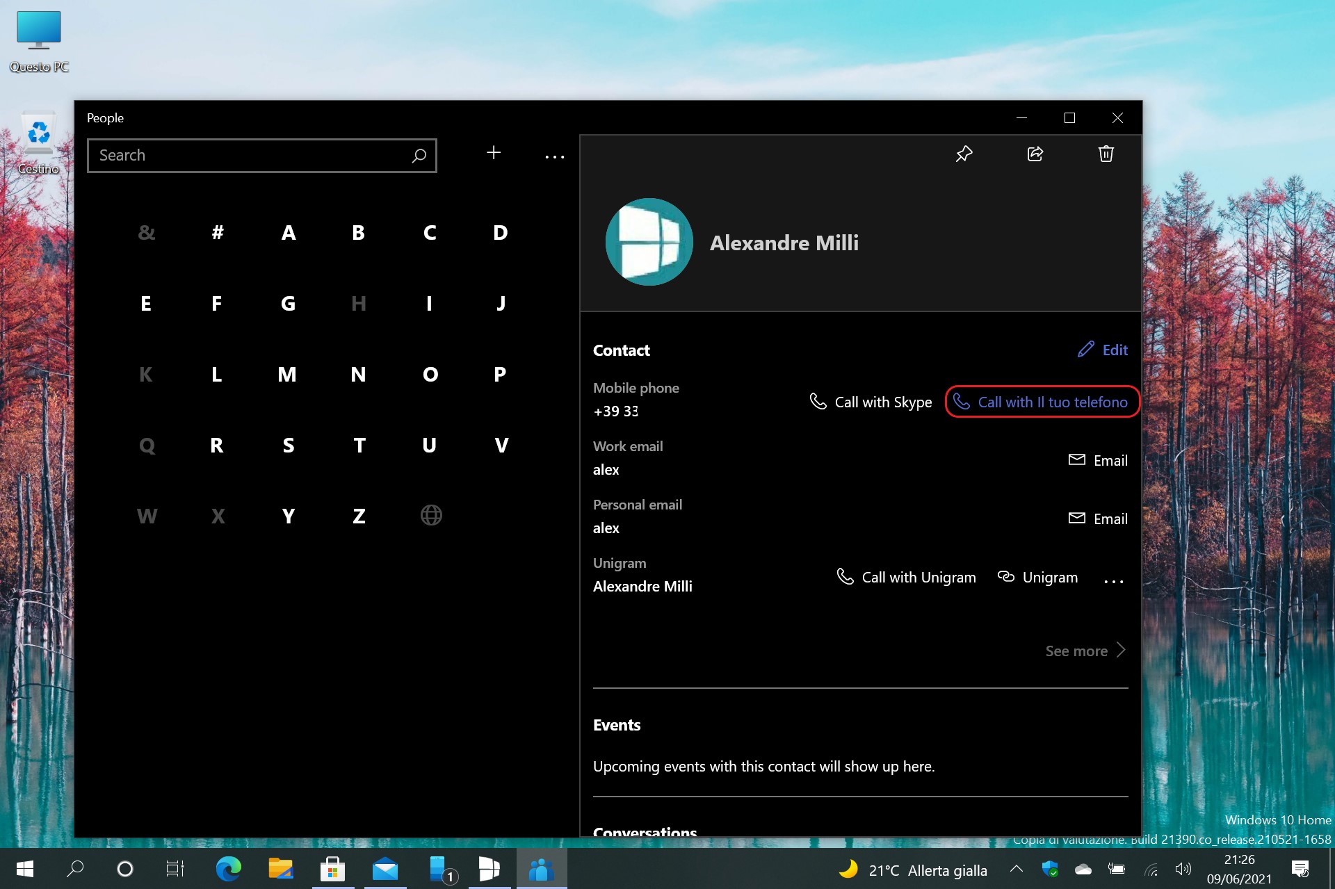Jump to the # section in index
Image resolution: width=1335 pixels, height=889 pixels.
tap(218, 232)
